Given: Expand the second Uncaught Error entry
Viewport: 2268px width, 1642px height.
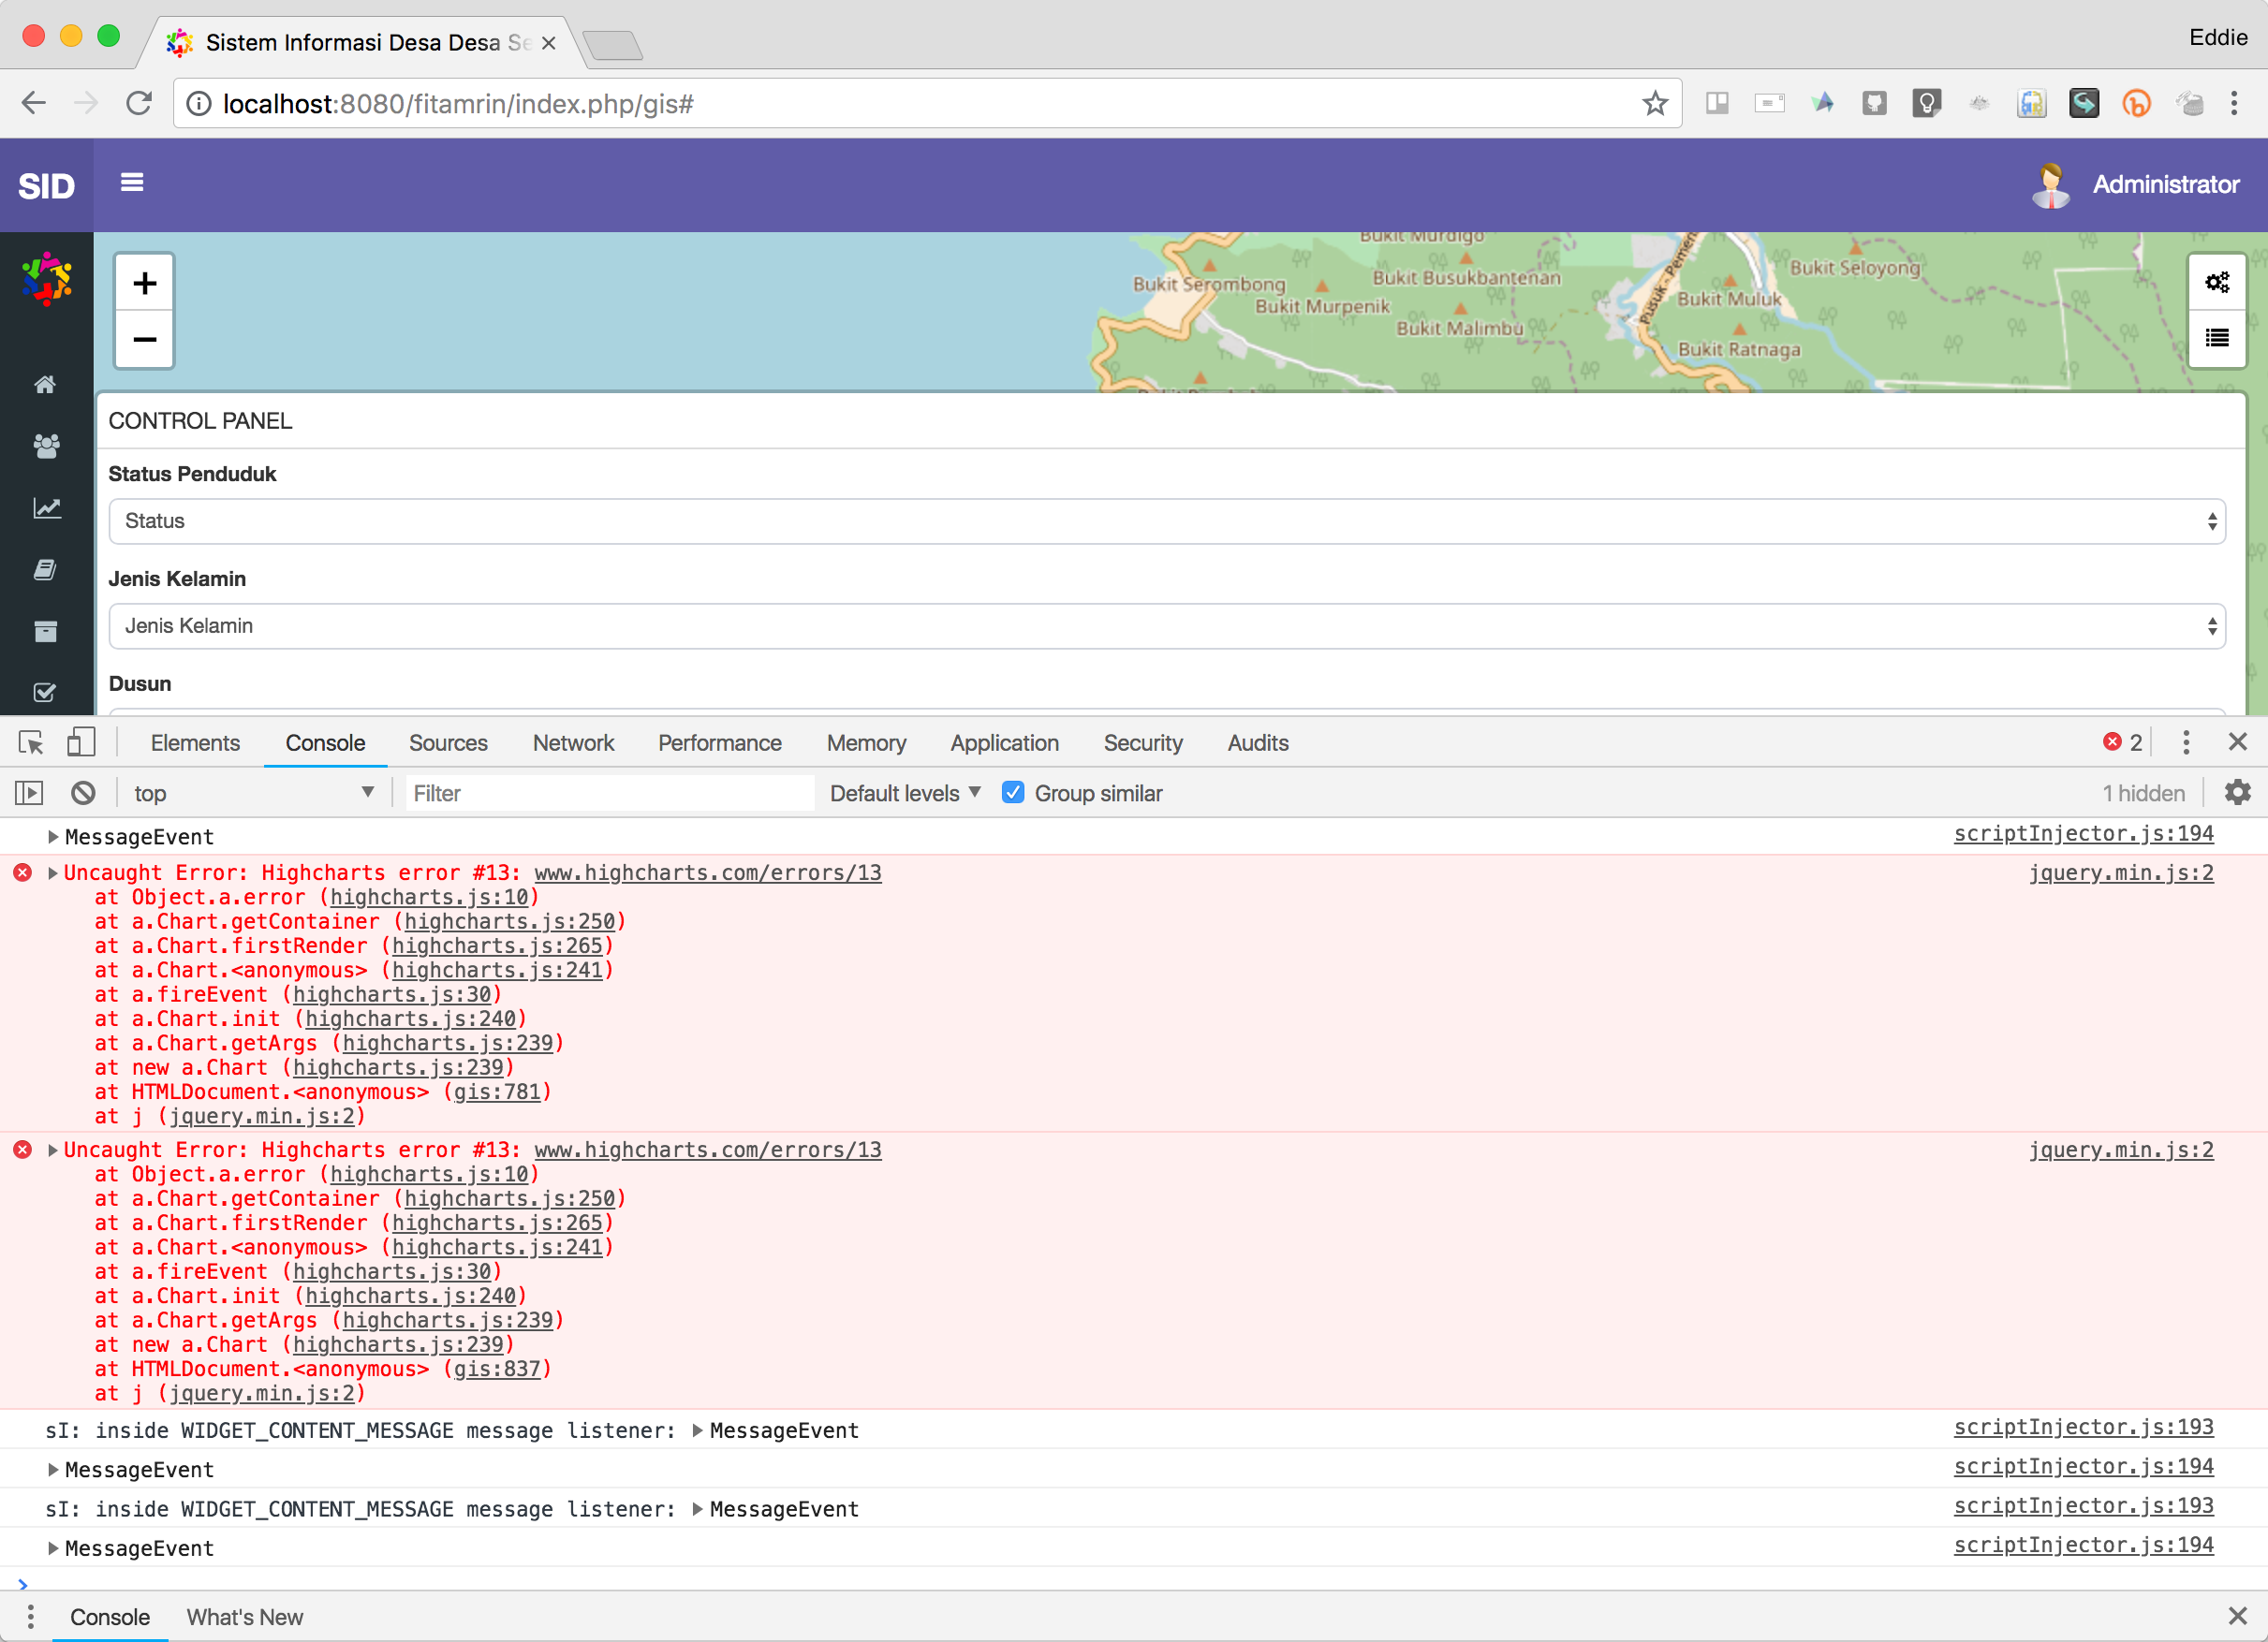Looking at the screenshot, I should point(53,1150).
